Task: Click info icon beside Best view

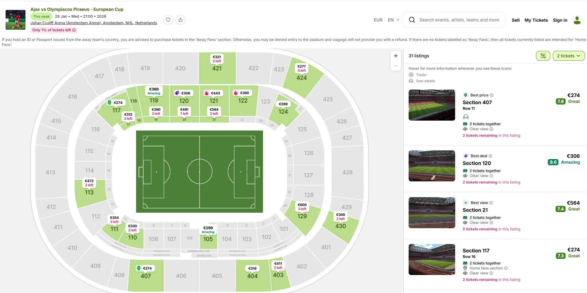Action: click(491, 203)
